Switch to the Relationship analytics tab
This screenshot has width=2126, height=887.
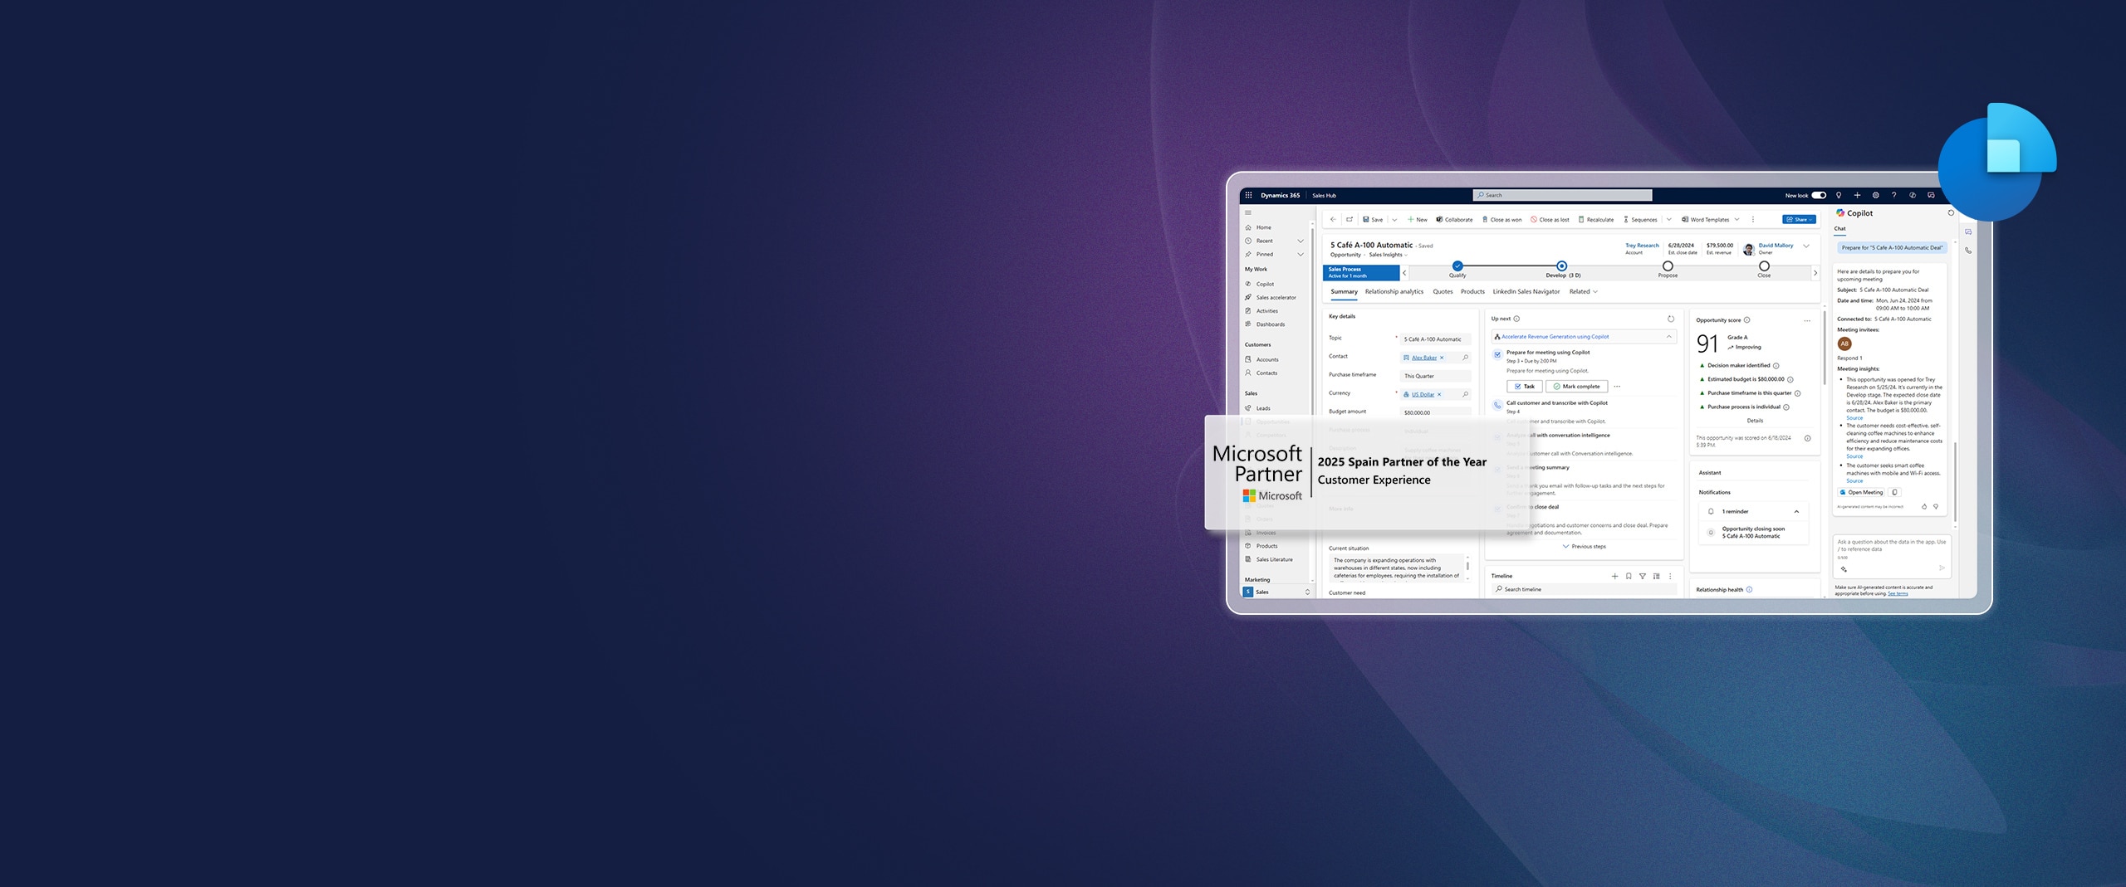1394,291
